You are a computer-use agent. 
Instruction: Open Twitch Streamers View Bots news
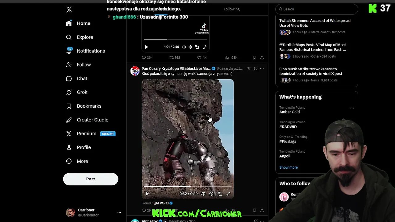(317, 27)
